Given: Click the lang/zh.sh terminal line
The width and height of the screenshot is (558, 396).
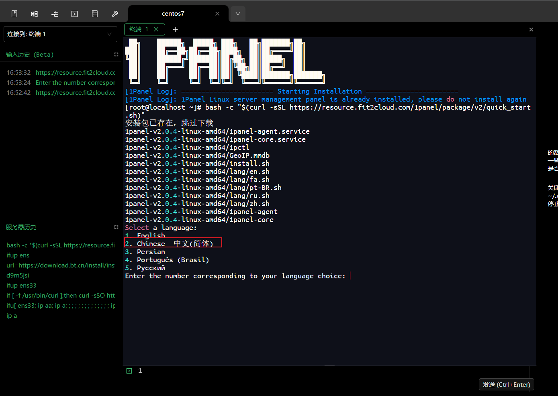Looking at the screenshot, I should coord(197,204).
